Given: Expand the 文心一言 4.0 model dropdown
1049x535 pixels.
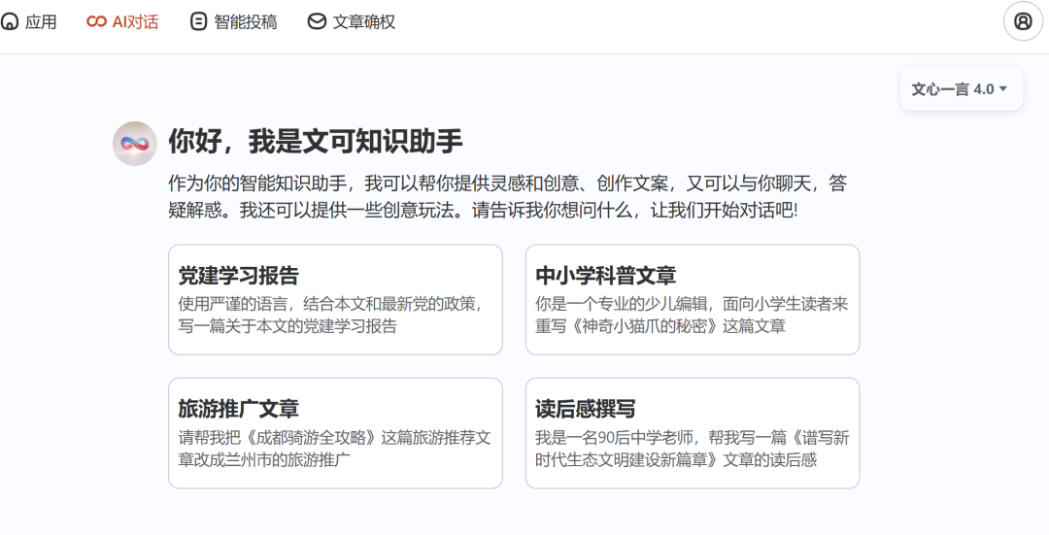Looking at the screenshot, I should tap(962, 89).
